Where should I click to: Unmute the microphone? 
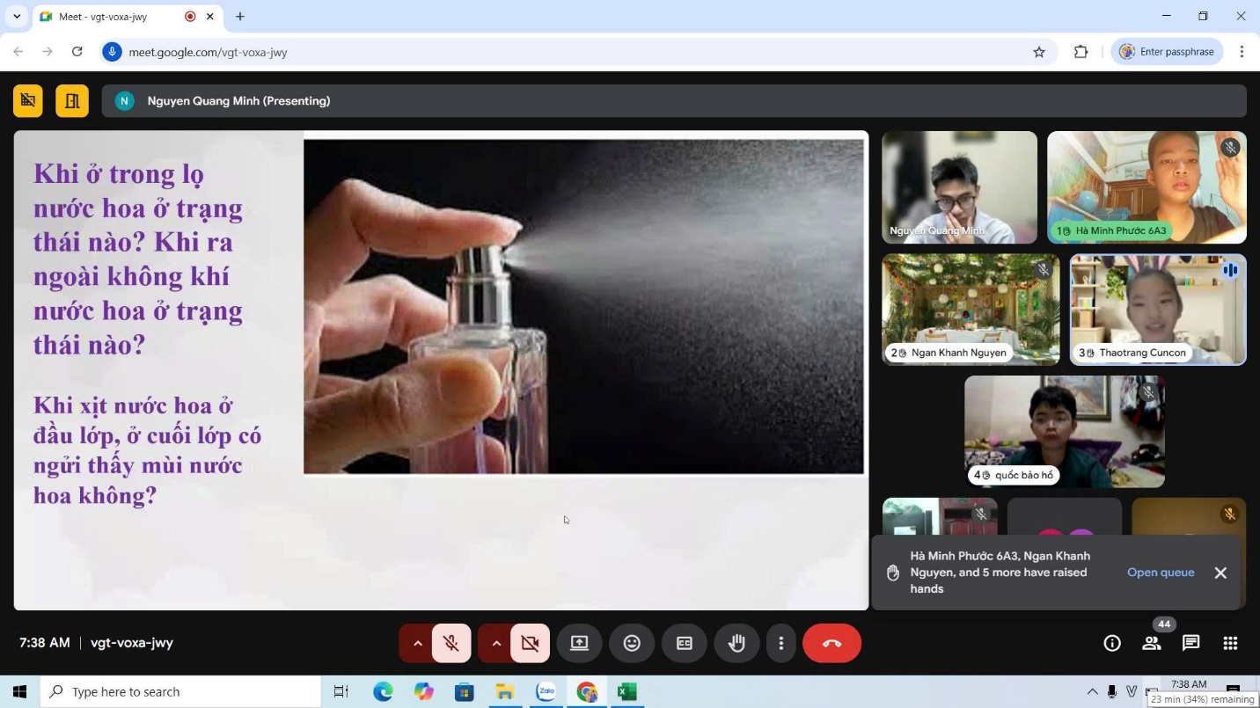(451, 643)
